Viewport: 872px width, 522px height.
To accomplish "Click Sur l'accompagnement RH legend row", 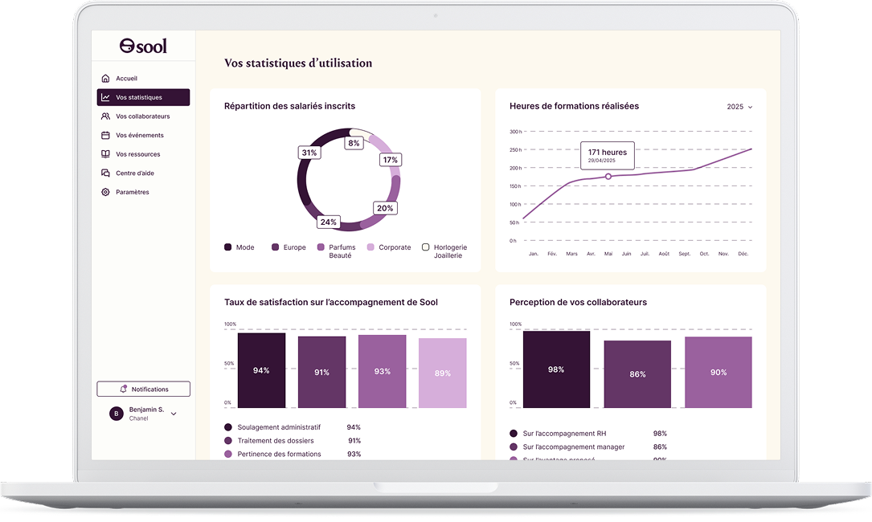I will click(x=588, y=434).
